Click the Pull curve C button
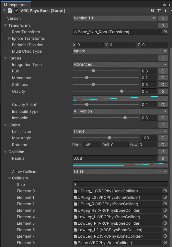 [x=163, y=71]
